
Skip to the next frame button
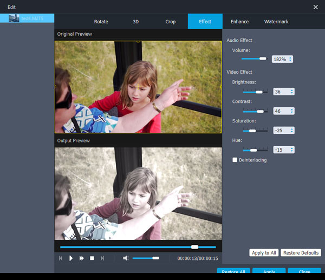(x=102, y=258)
